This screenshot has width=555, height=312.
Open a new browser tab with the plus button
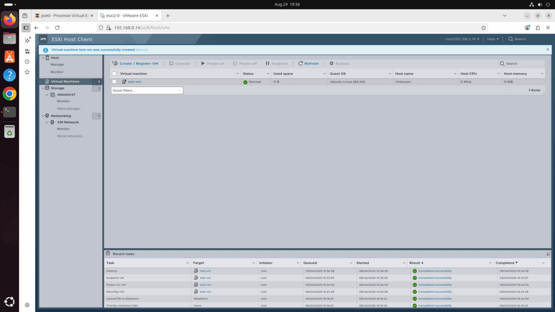pyautogui.click(x=168, y=16)
